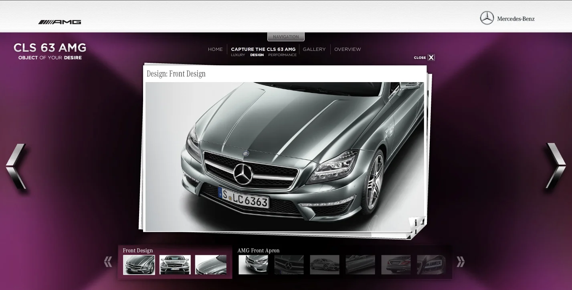Switch to the LUXURY sub-section
572x290 pixels.
(x=238, y=55)
